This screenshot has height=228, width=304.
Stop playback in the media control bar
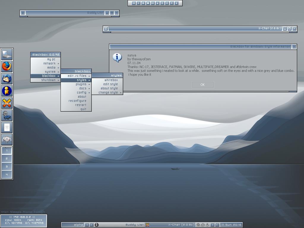click(x=148, y=3)
